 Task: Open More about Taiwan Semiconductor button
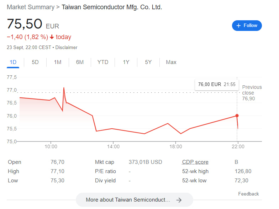click(134, 200)
